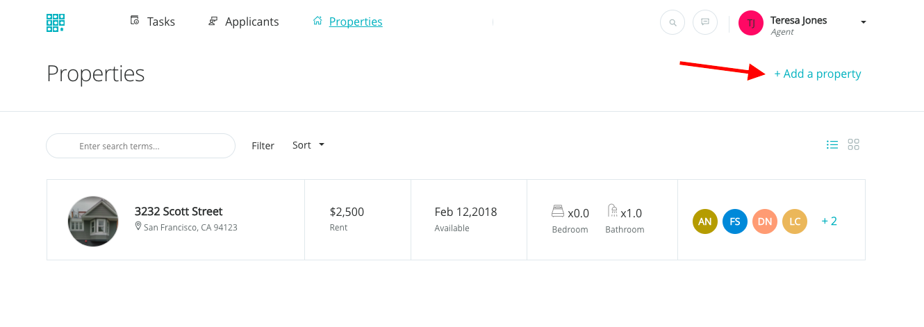The width and height of the screenshot is (924, 327).
Task: Switch to list view layout
Action: (832, 144)
